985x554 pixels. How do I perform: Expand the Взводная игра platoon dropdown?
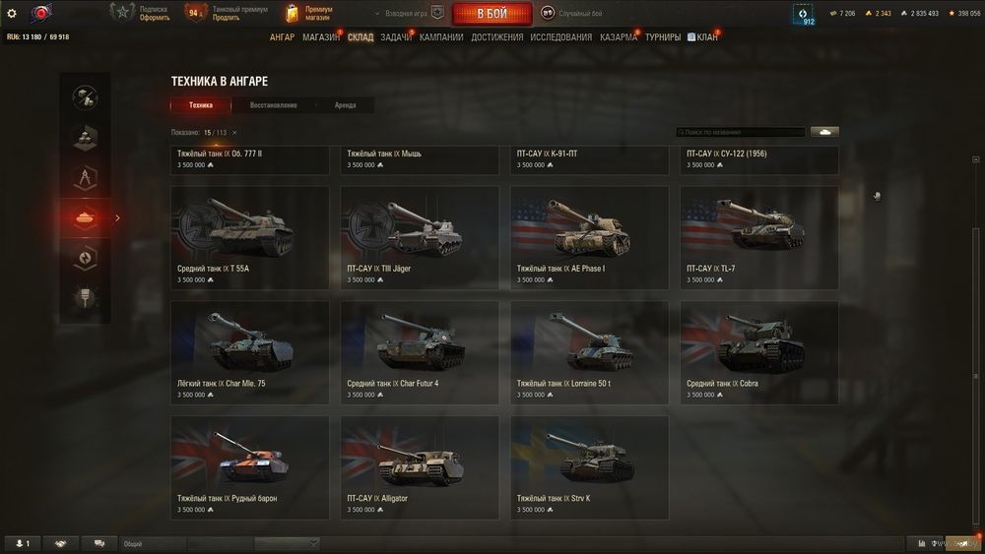click(x=409, y=13)
